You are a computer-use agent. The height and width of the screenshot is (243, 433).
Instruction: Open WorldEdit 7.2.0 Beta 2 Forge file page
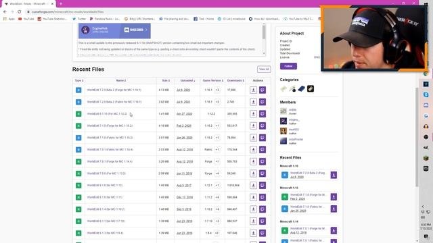[x=114, y=90]
